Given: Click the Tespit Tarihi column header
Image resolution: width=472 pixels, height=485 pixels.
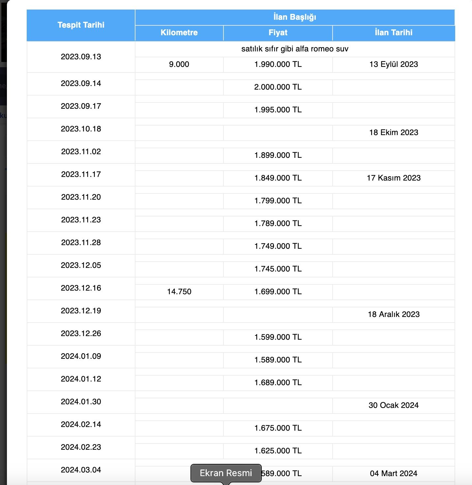Looking at the screenshot, I should tap(81, 25).
